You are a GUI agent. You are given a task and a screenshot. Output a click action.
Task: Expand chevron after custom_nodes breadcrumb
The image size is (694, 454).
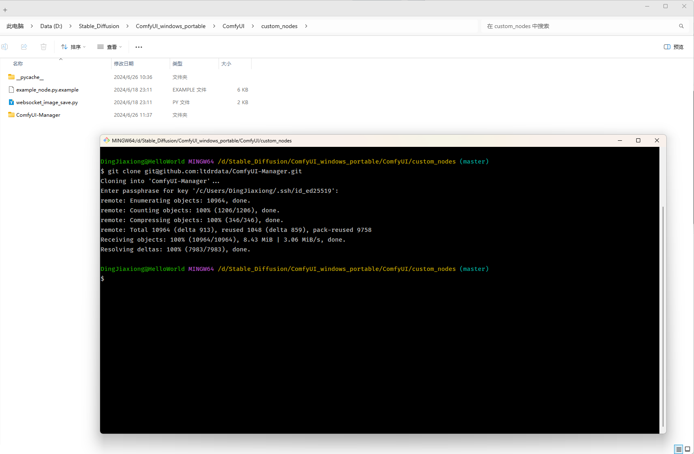click(x=306, y=26)
